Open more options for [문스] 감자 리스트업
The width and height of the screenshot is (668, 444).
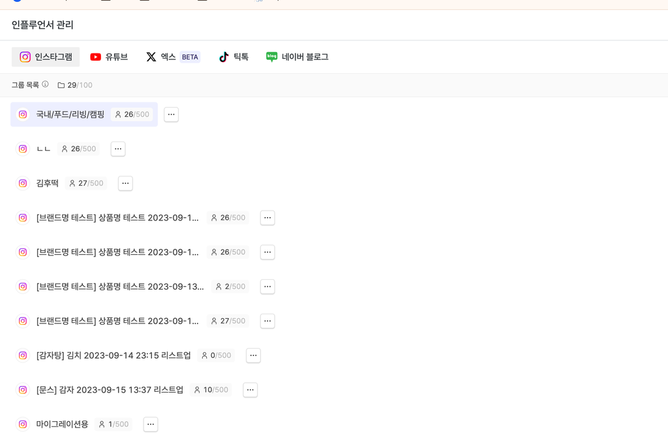pyautogui.click(x=250, y=390)
